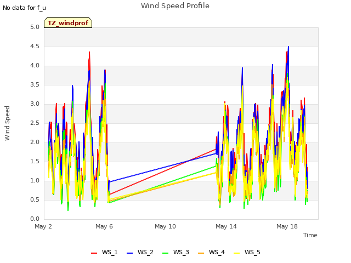Click the blue WS_2 gap line segment
The height and width of the screenshot is (263, 351).
163,168
